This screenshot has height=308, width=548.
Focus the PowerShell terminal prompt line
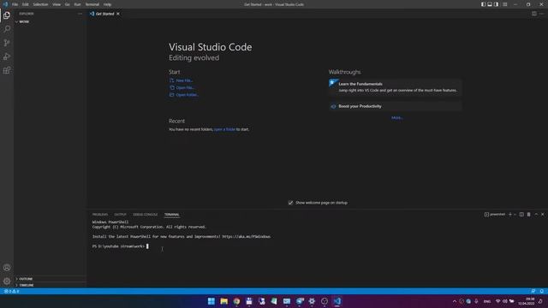(x=121, y=246)
